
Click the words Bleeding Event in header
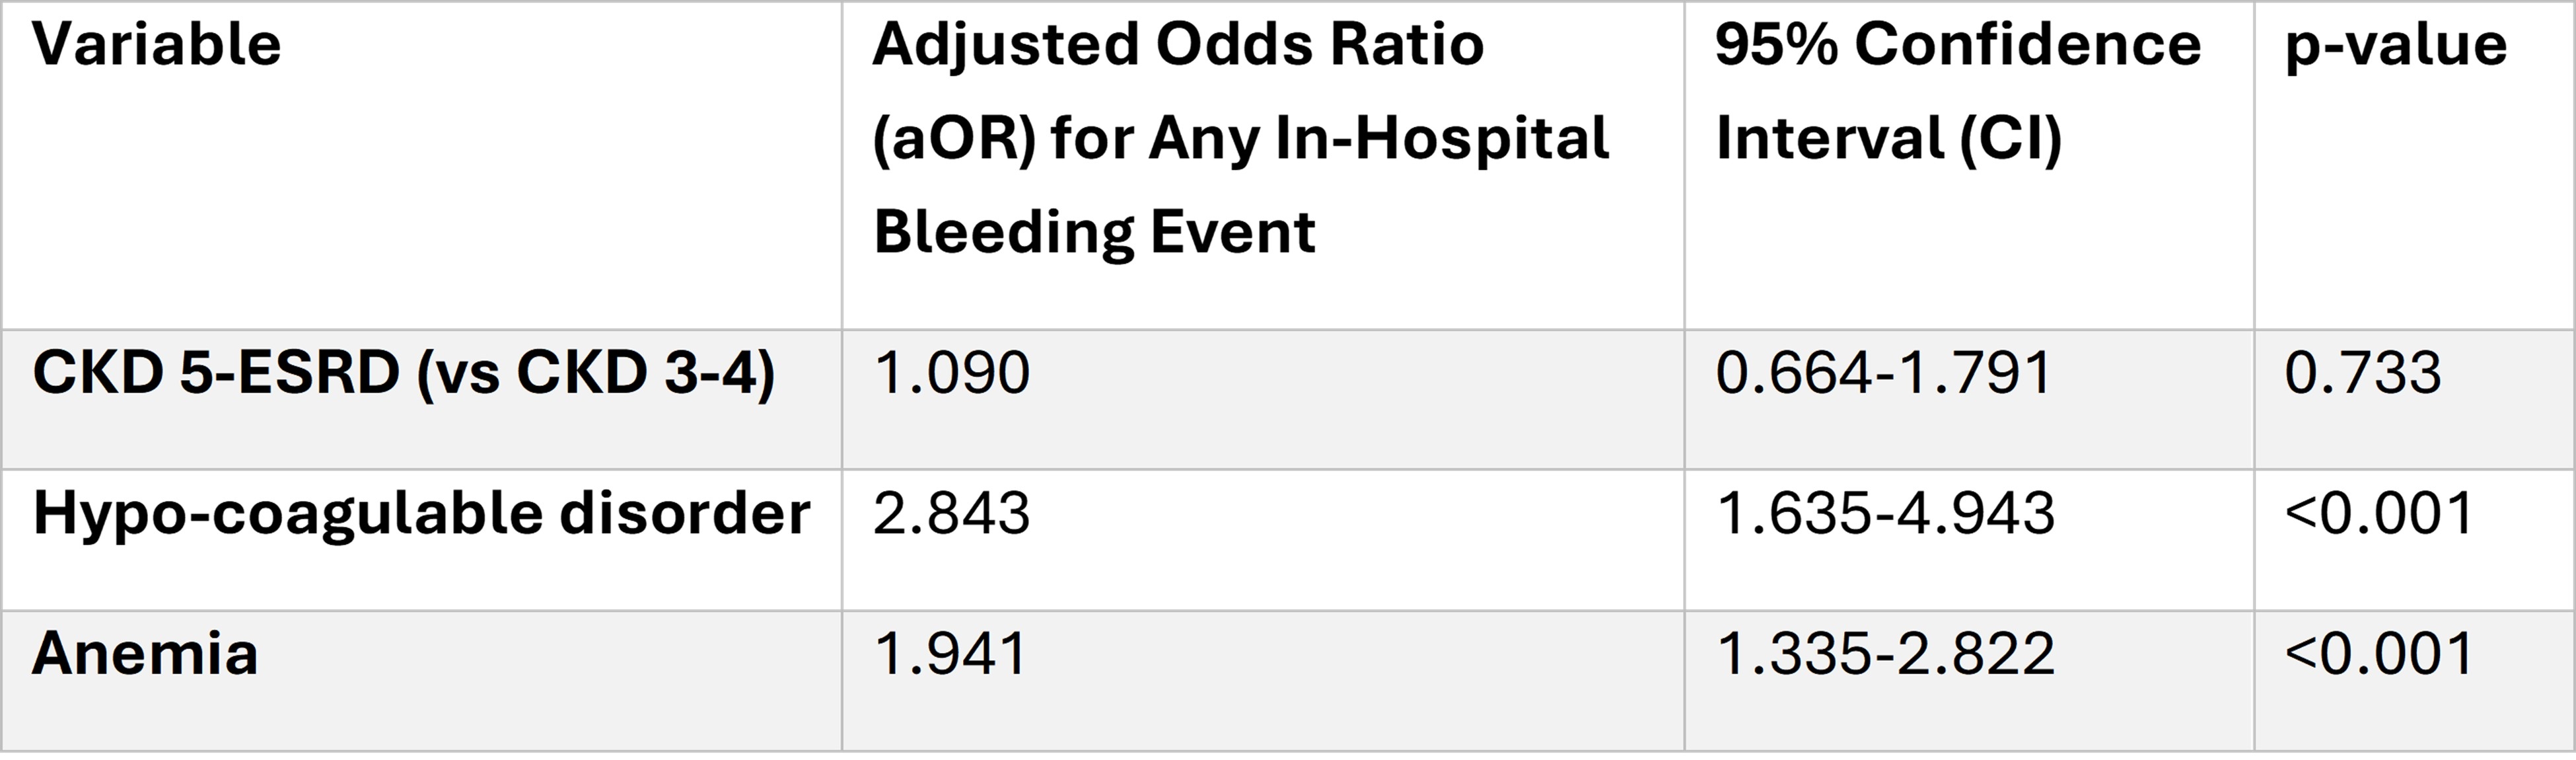pyautogui.click(x=1094, y=232)
